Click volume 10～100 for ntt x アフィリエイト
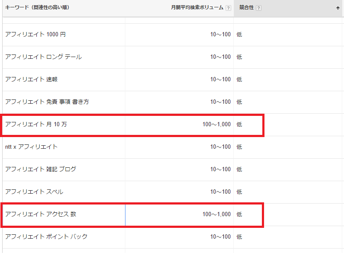Image resolution: width=344 pixels, height=278 pixels. pos(220,147)
